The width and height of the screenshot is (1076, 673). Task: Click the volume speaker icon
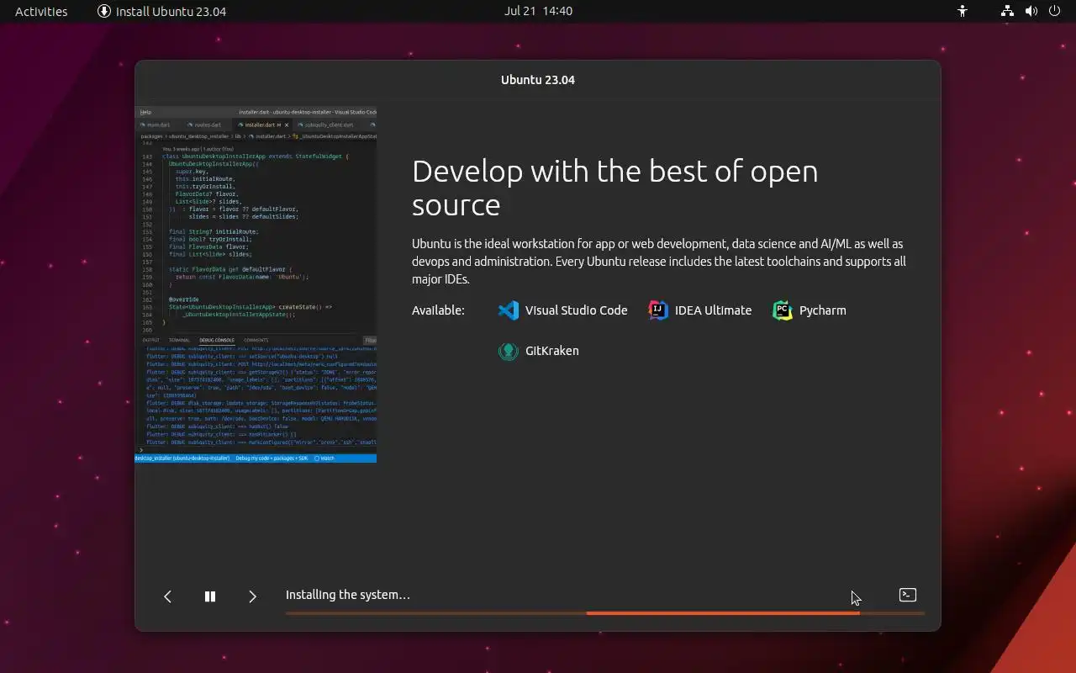(1031, 11)
